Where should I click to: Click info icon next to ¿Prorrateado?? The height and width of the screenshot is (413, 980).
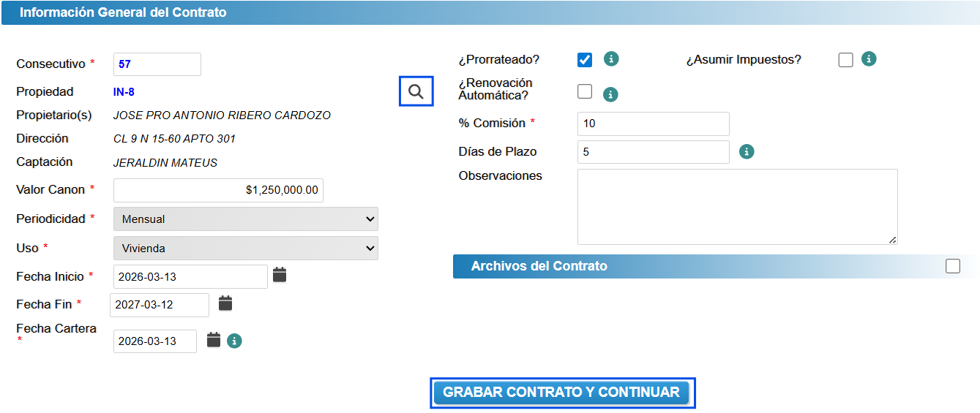point(611,59)
